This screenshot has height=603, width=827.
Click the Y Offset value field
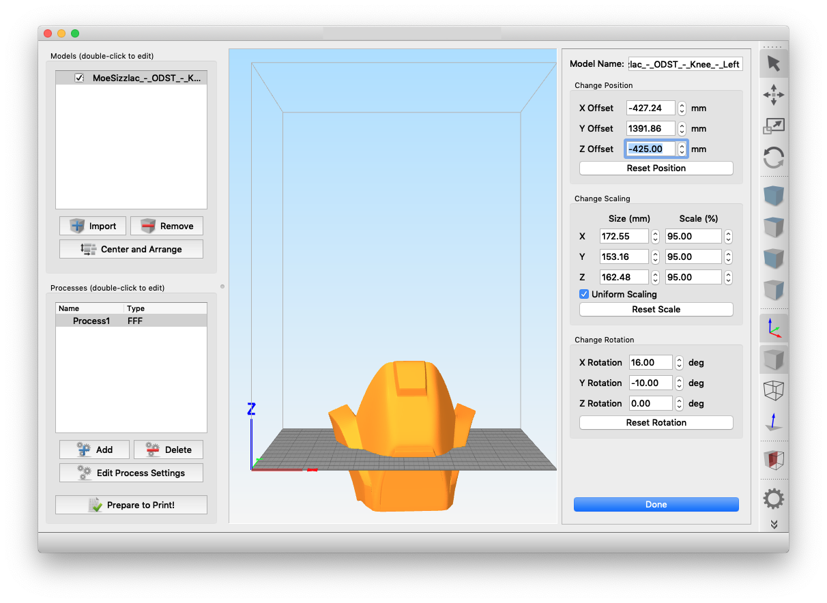point(651,128)
